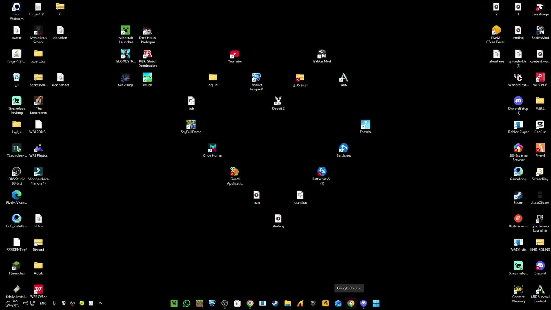Select the Iriun Webcam icon
551x310 pixels.
click(16, 11)
